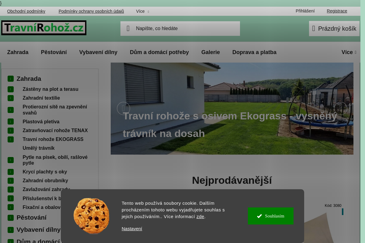Click the product code Kód: 3080

point(333,206)
